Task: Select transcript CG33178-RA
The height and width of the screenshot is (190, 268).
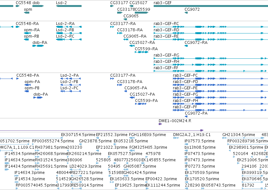Action: 130,30
